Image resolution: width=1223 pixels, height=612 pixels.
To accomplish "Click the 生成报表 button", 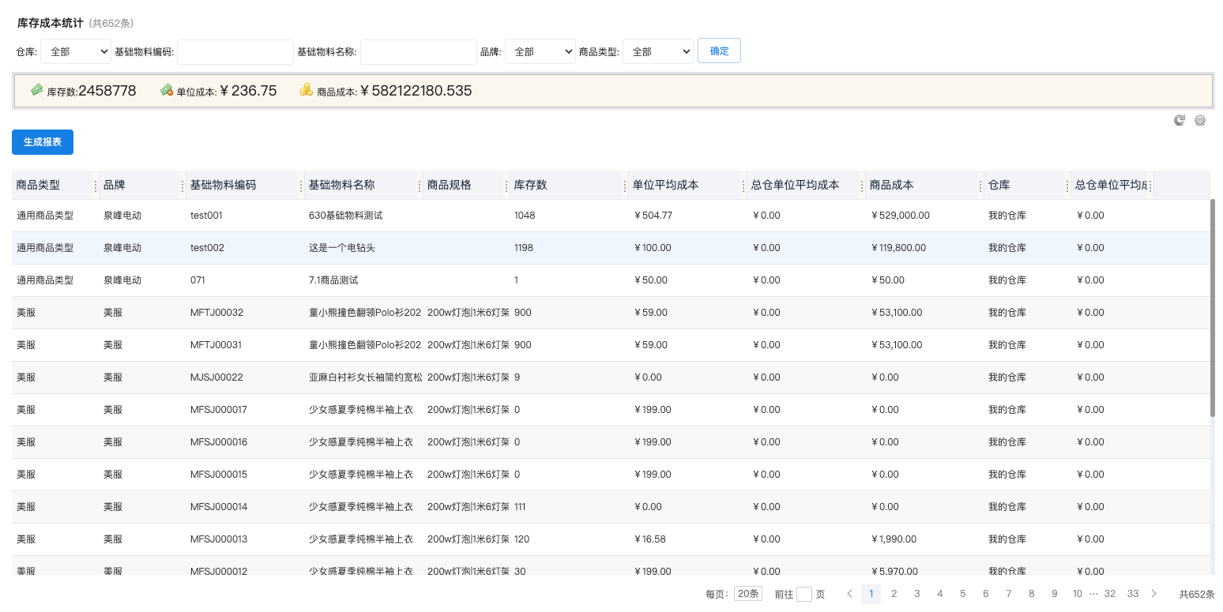I will 43,142.
